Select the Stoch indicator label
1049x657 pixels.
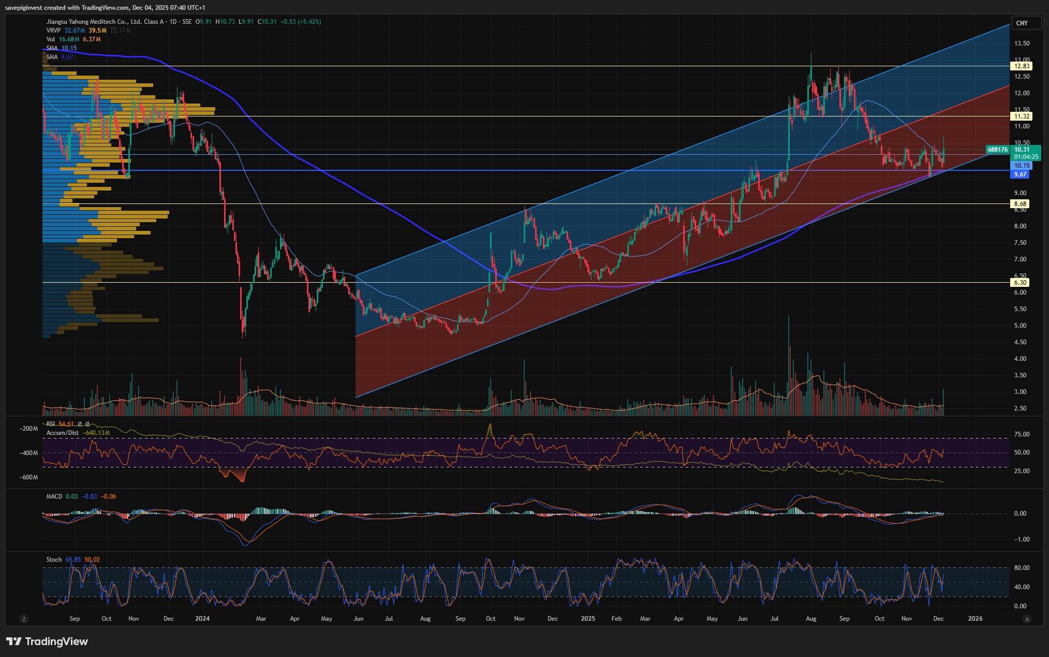click(x=54, y=560)
